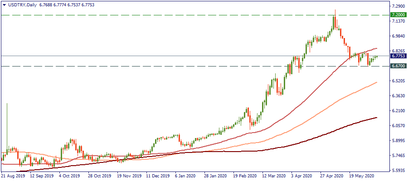Click the 6.3630 price scale label

tap(398, 96)
